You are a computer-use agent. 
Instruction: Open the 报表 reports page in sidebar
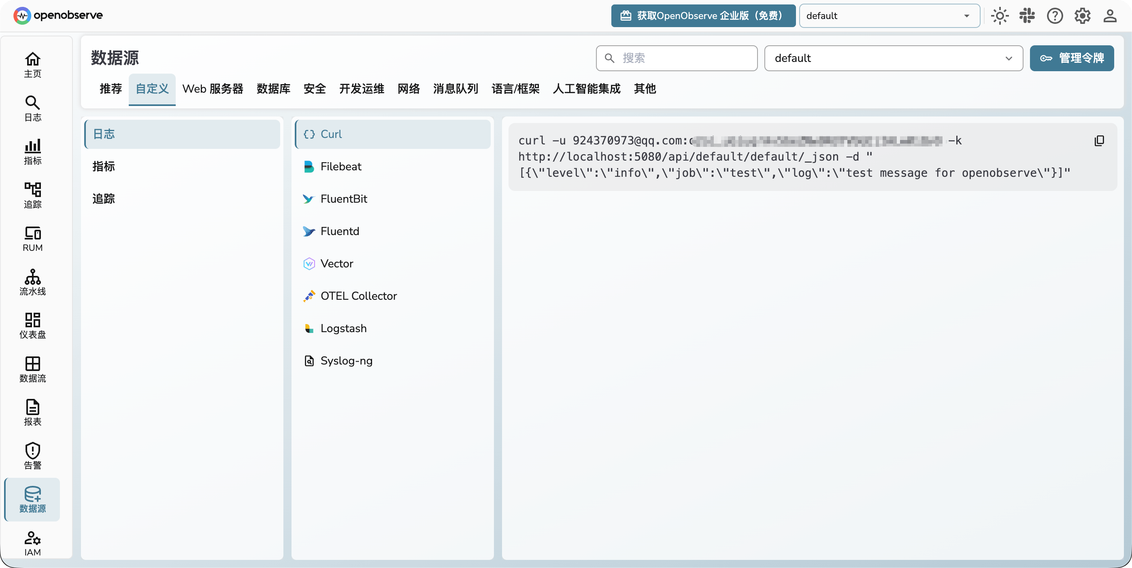[32, 413]
